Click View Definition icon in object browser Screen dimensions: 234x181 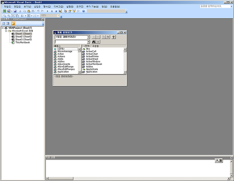point(108,37)
